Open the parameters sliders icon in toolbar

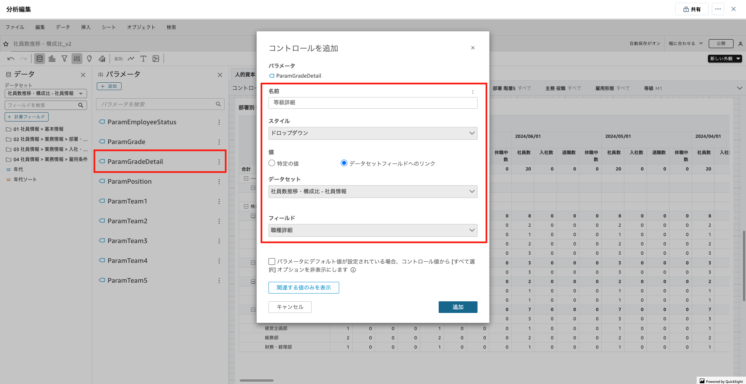tap(77, 58)
